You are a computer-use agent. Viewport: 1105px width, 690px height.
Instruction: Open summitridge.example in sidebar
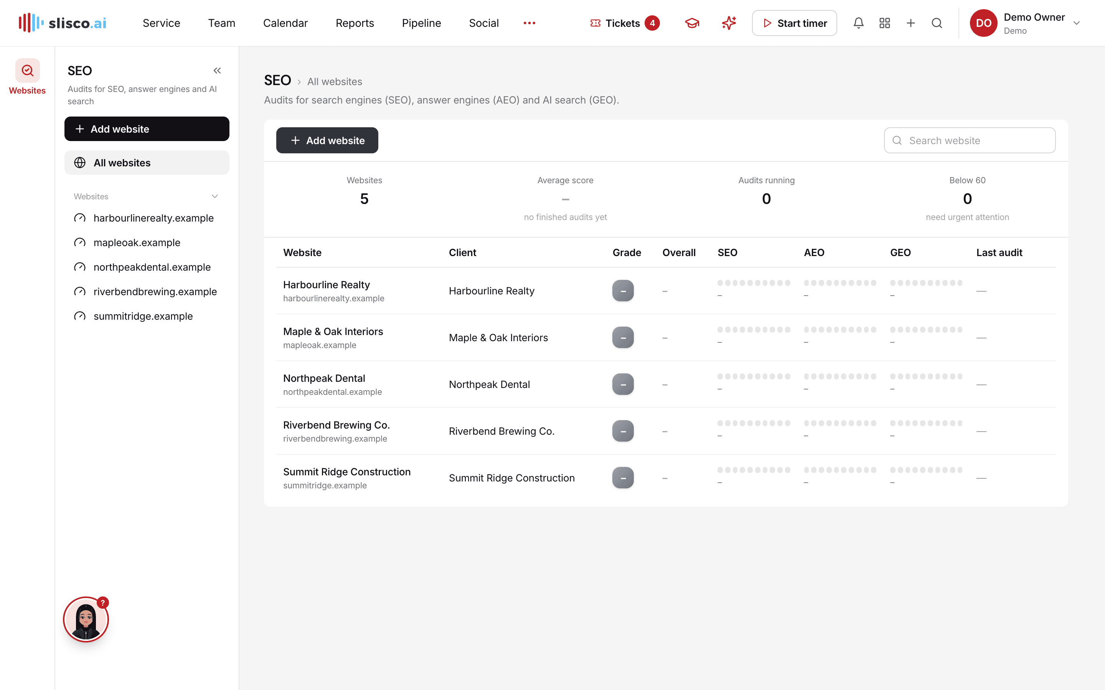147,316
